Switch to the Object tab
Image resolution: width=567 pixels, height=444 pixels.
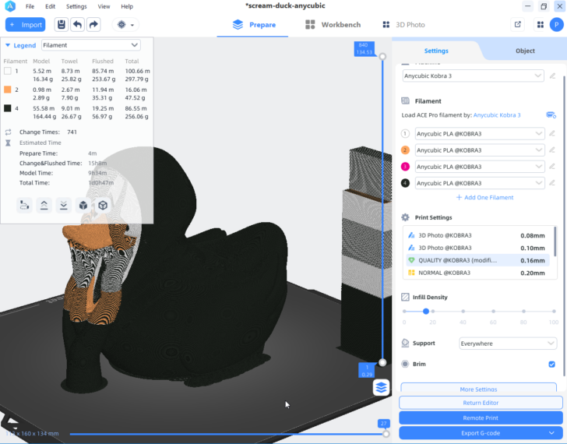pyautogui.click(x=525, y=51)
